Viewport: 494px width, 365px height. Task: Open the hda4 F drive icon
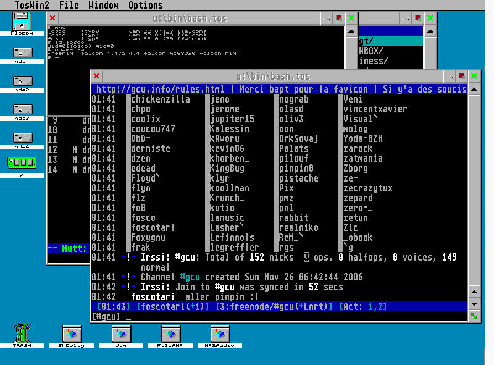coord(22,138)
